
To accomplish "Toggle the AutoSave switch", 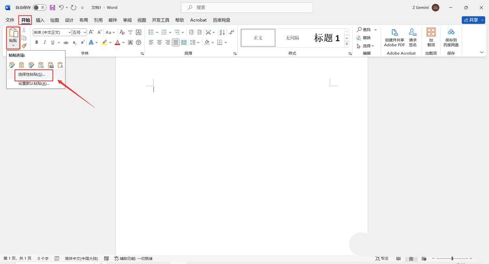I will click(39, 7).
